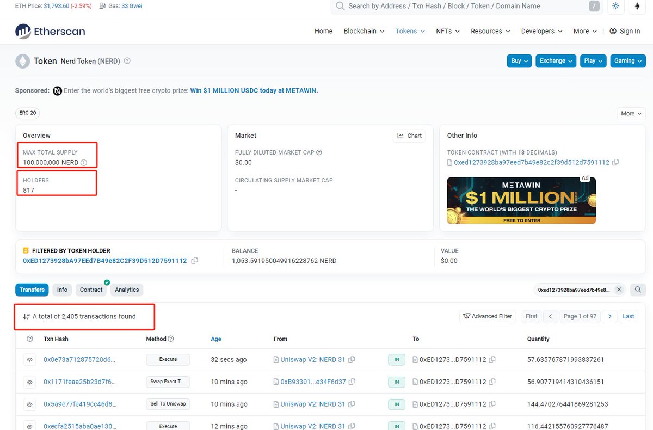Click the MetaWin $1 Million ad banner
This screenshot has height=430, width=653.
point(521,200)
